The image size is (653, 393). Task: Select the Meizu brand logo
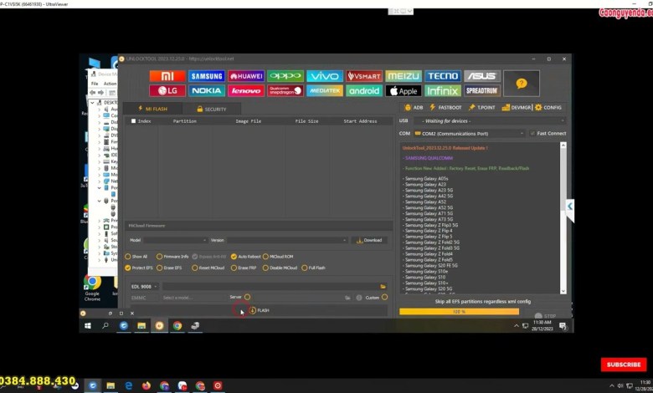pos(404,76)
